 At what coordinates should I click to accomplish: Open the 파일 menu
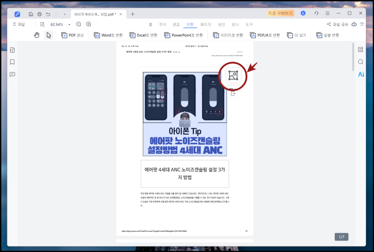coord(19,24)
